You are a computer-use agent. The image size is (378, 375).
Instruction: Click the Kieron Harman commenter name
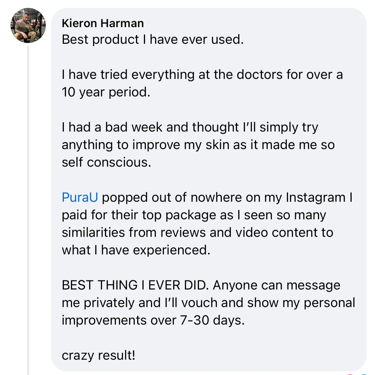tap(103, 23)
